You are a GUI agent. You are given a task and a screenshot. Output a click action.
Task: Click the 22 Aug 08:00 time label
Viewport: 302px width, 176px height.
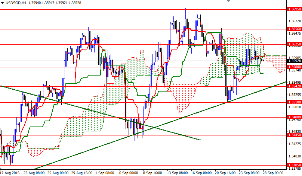point(34,173)
